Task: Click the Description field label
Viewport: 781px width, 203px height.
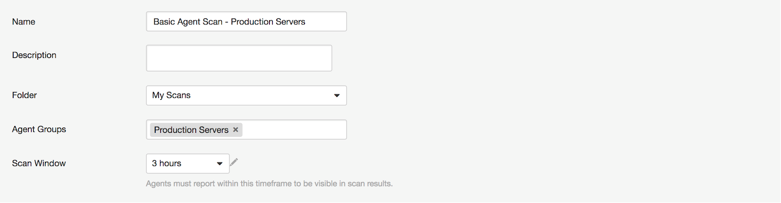Action: (x=34, y=55)
